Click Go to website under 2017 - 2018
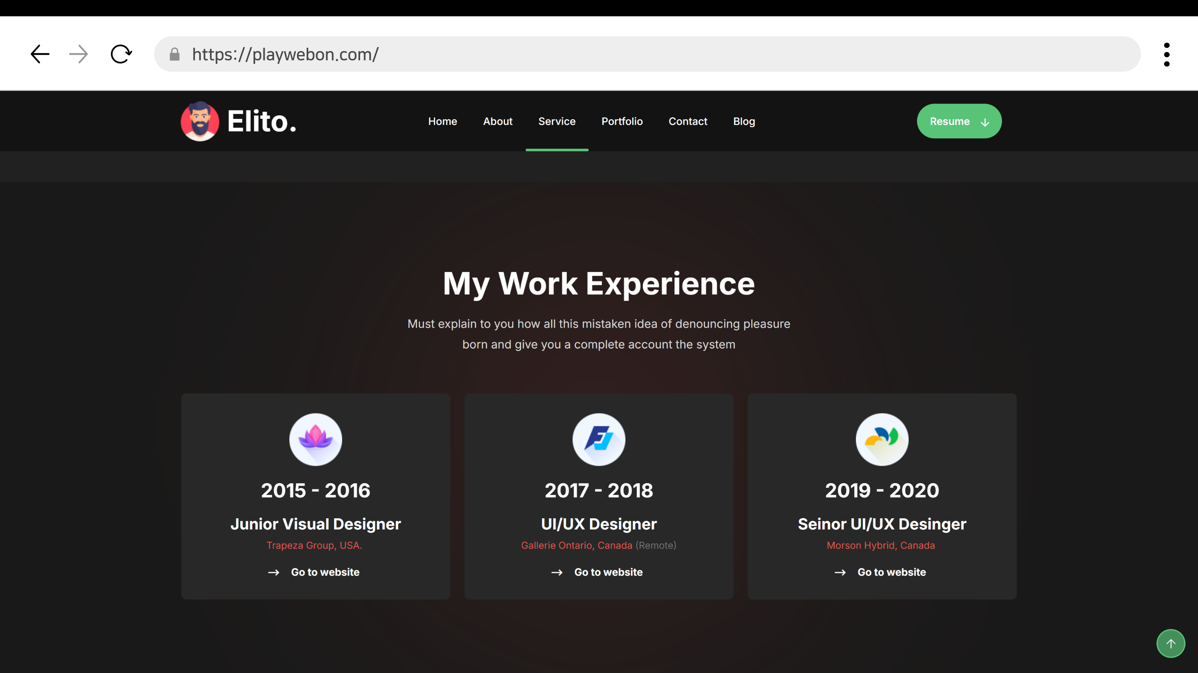The height and width of the screenshot is (673, 1198). pyautogui.click(x=608, y=572)
